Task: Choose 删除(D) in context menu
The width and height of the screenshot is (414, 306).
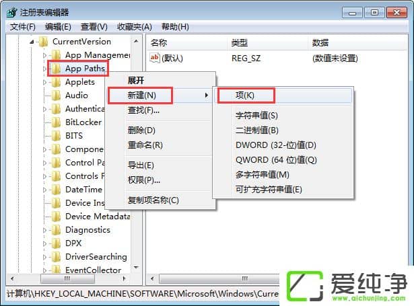Action: 161,130
